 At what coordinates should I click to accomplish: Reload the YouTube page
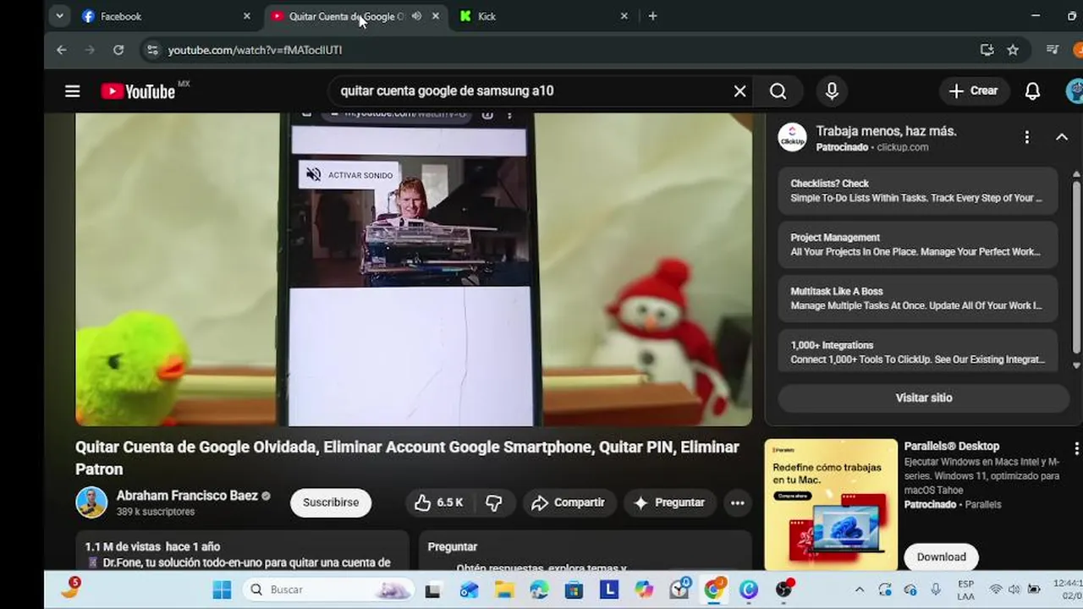118,50
